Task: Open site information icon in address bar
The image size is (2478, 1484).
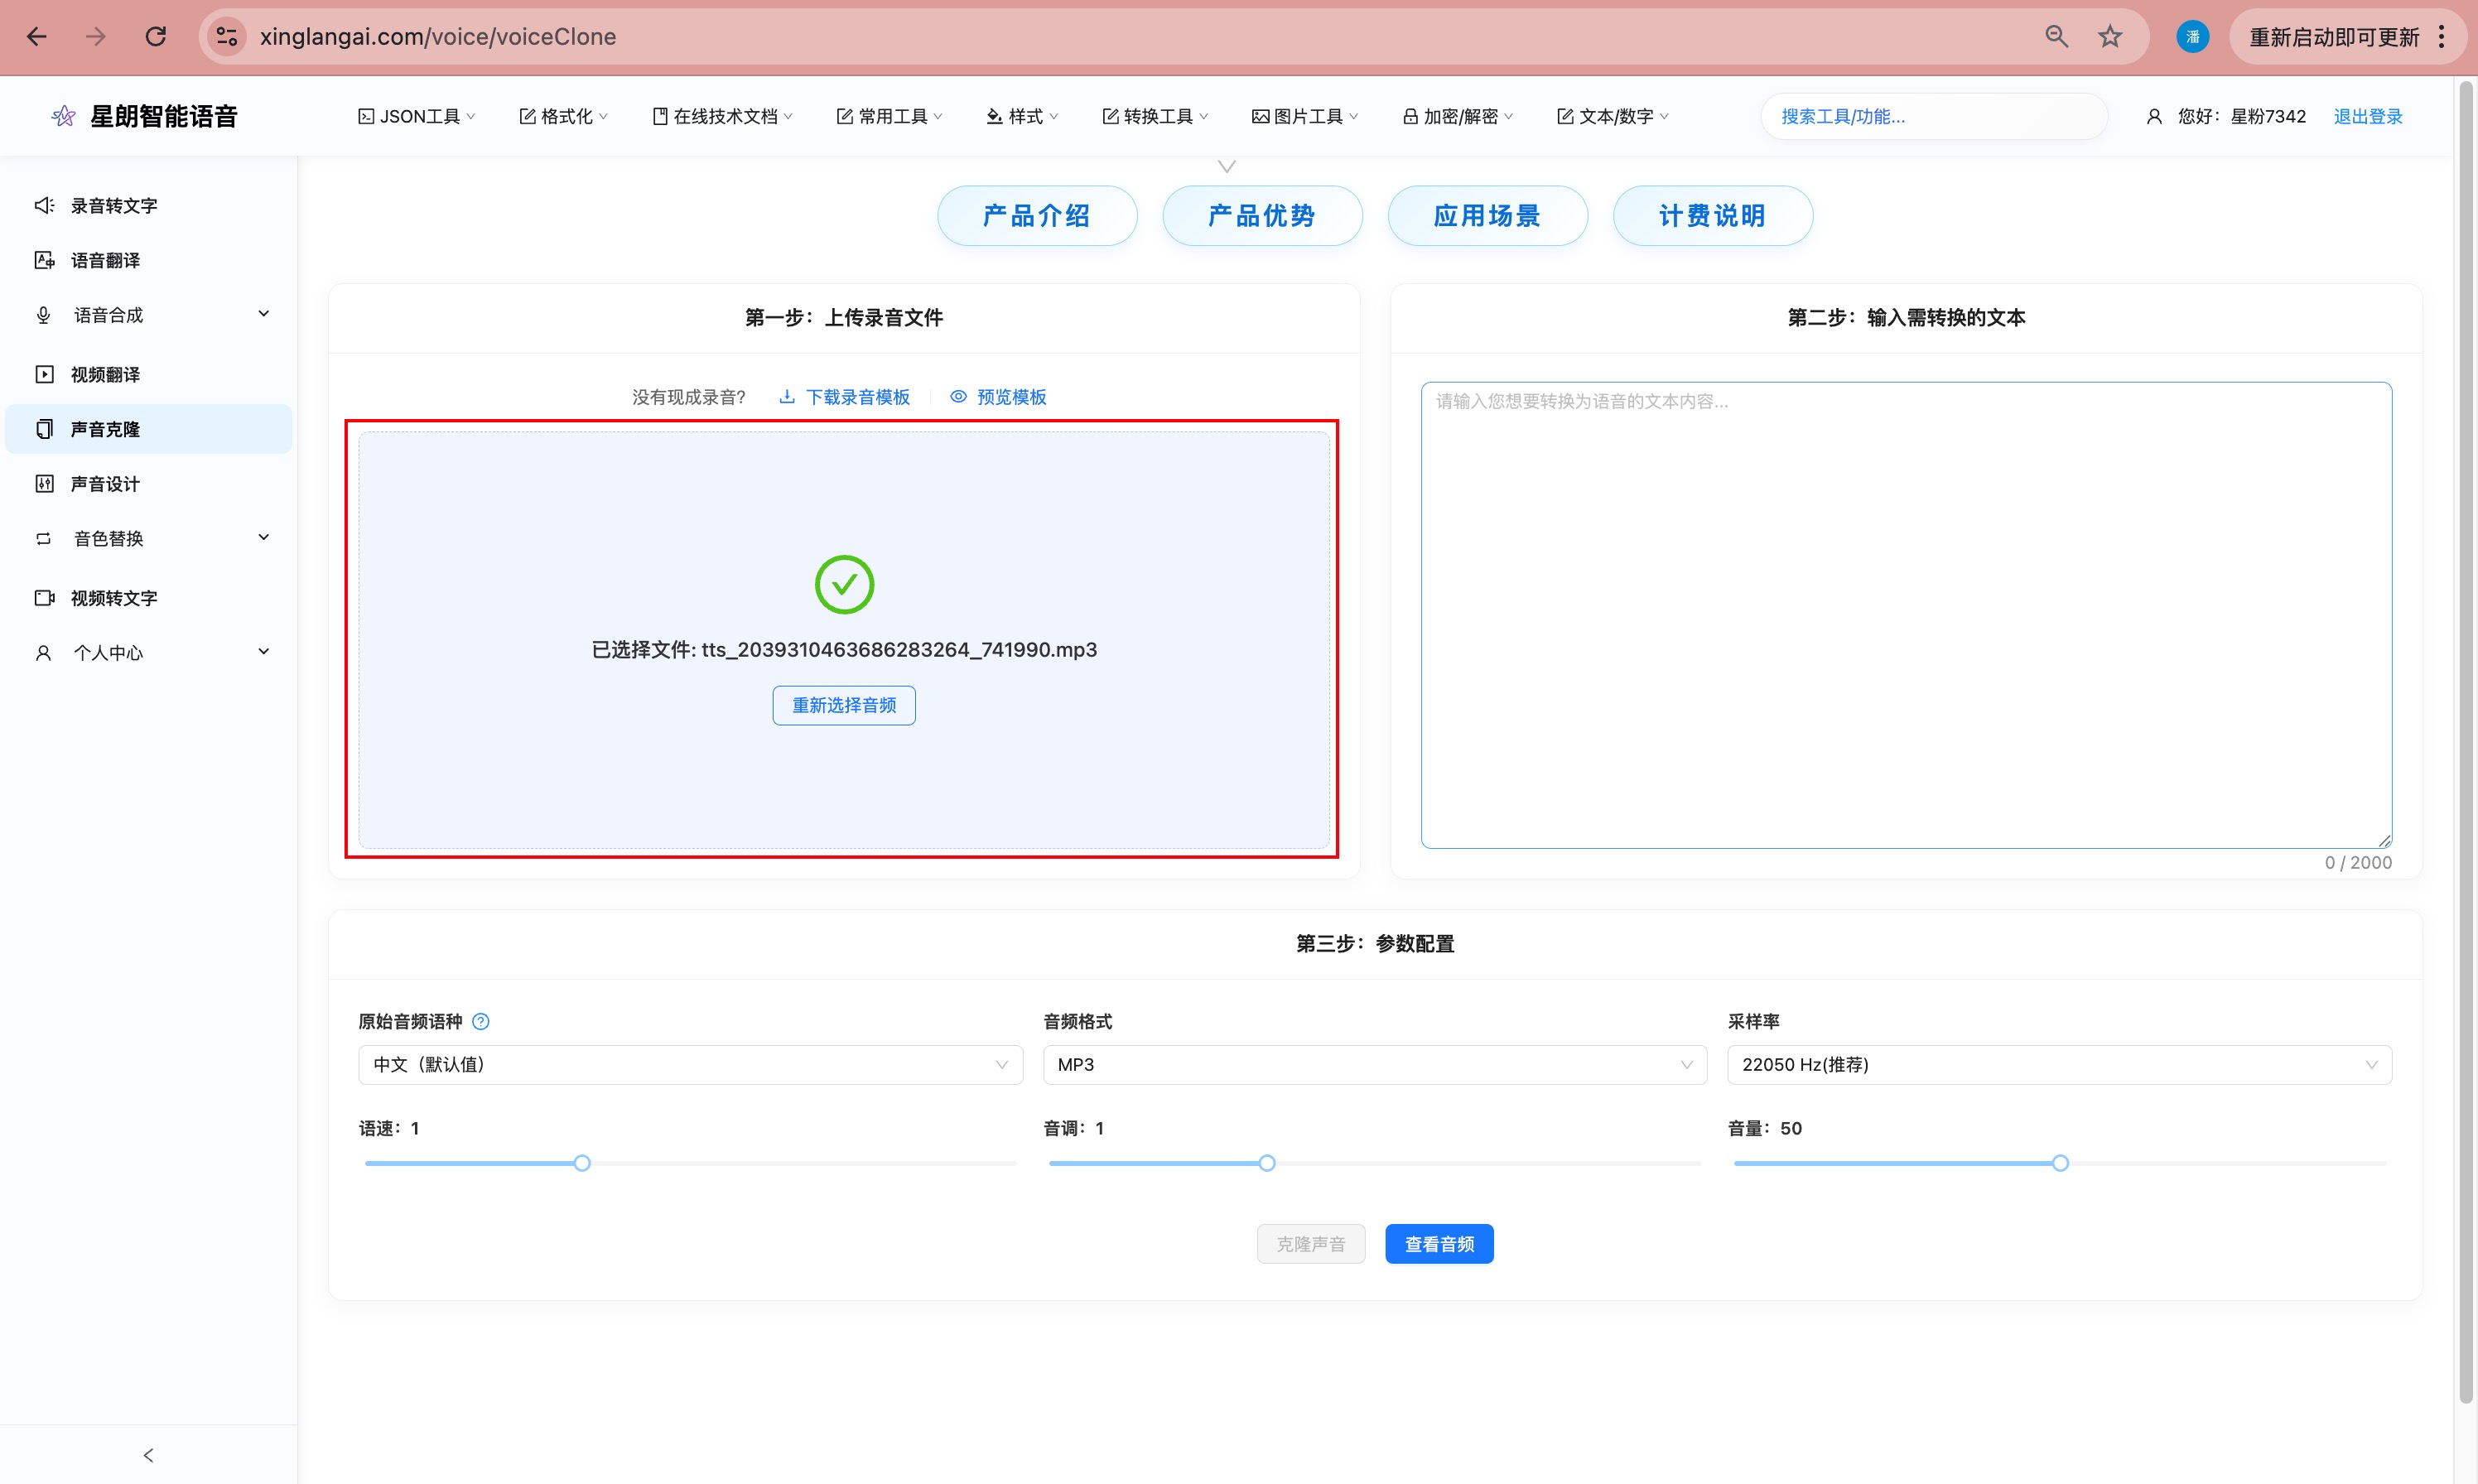Action: (x=227, y=37)
